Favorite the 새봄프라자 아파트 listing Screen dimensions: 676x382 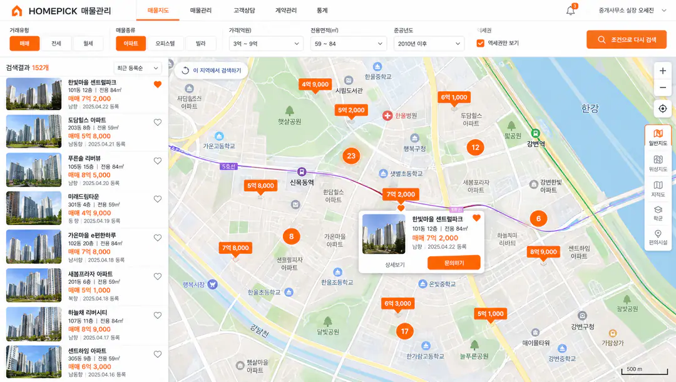click(158, 276)
